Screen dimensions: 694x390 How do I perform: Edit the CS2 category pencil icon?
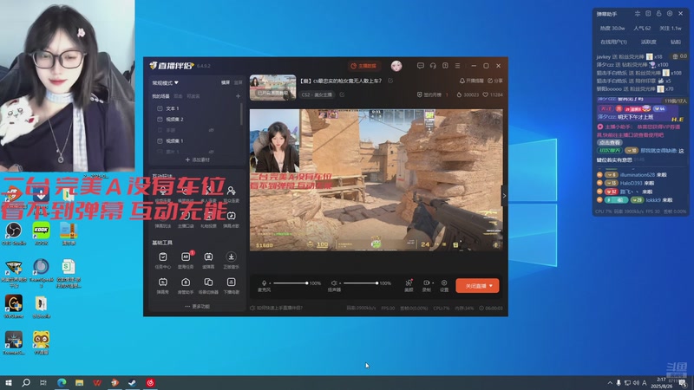click(x=342, y=94)
